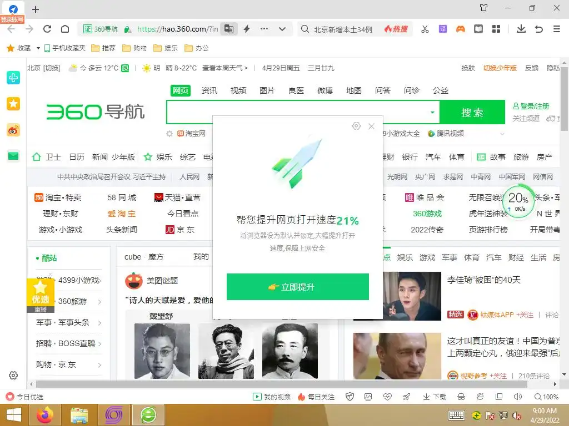
Task: Open File Explorer from the taskbar
Action: [79, 415]
